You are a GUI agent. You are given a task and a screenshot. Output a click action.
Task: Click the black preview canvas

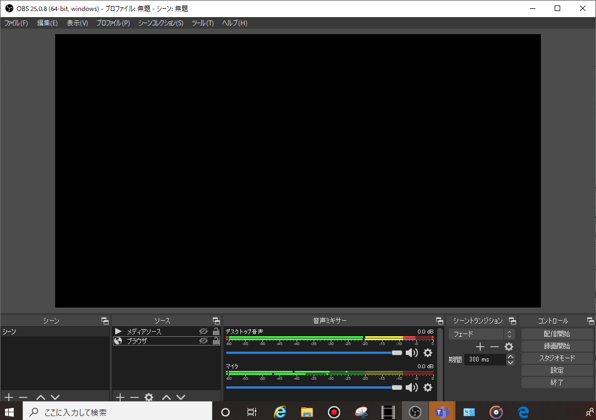point(298,171)
